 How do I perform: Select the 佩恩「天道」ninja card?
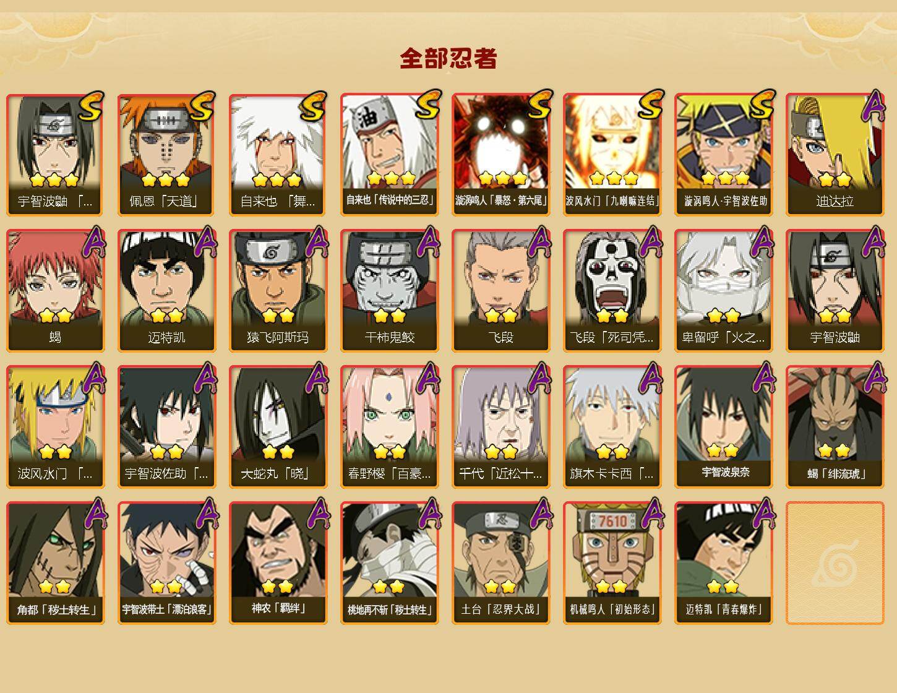[x=167, y=155]
